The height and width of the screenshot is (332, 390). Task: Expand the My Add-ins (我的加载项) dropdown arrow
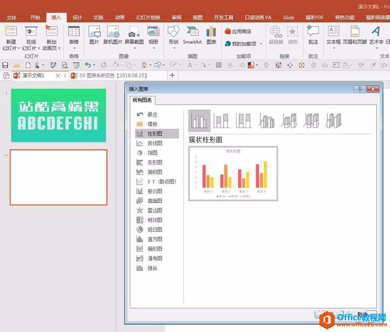261,44
